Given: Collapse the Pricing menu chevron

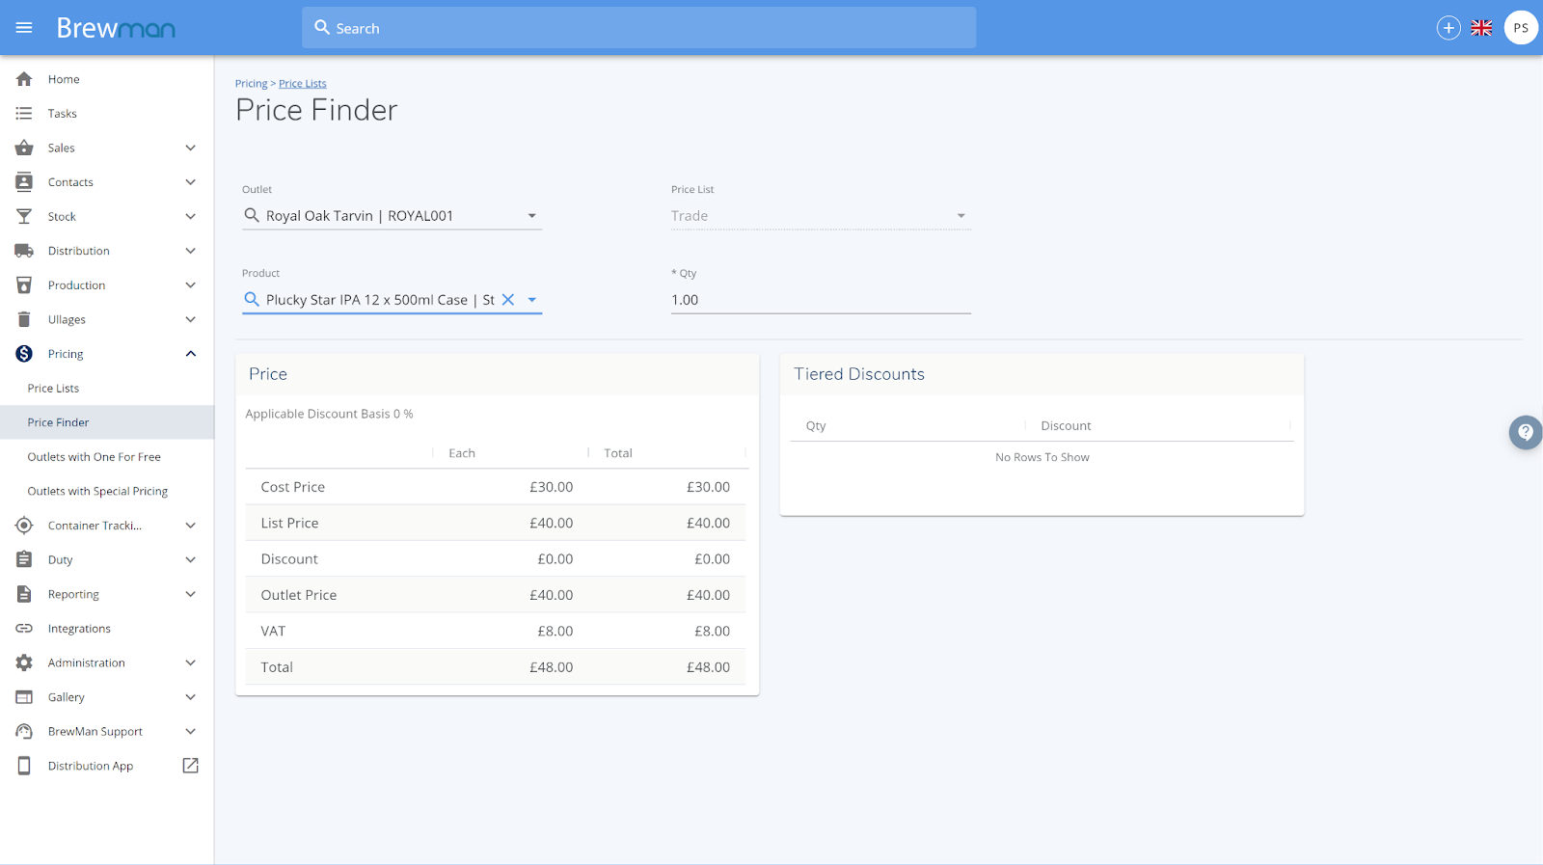Looking at the screenshot, I should click(x=191, y=354).
